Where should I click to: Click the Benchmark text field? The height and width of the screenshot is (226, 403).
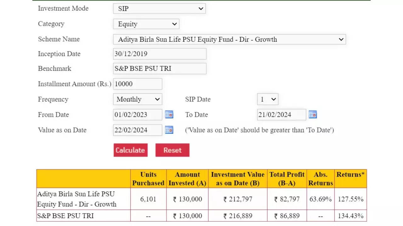coord(160,68)
